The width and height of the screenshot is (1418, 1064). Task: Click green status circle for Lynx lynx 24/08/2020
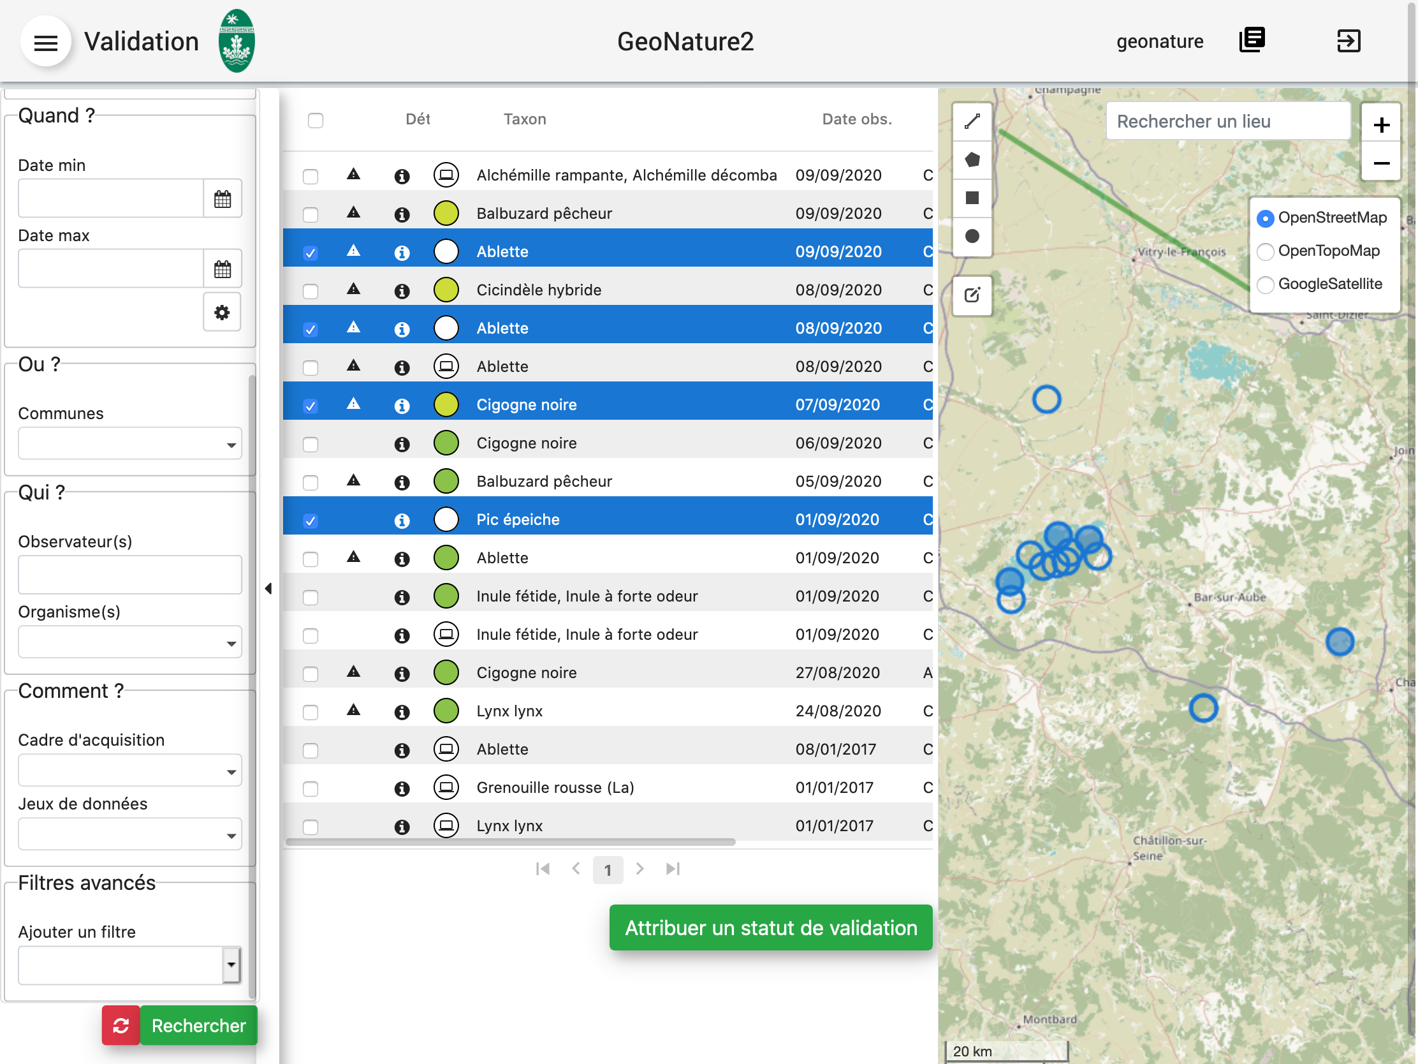pyautogui.click(x=446, y=711)
